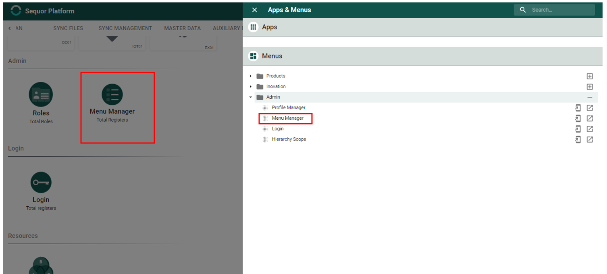
Task: Open the Login key icon app
Action: click(x=41, y=182)
